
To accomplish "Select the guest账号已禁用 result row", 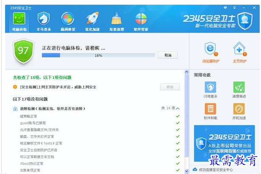I will [x=100, y=123].
